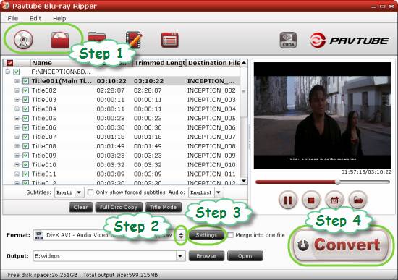This screenshot has height=280, width=398.
Task: Click the CUDA acceleration icon
Action: tap(288, 40)
